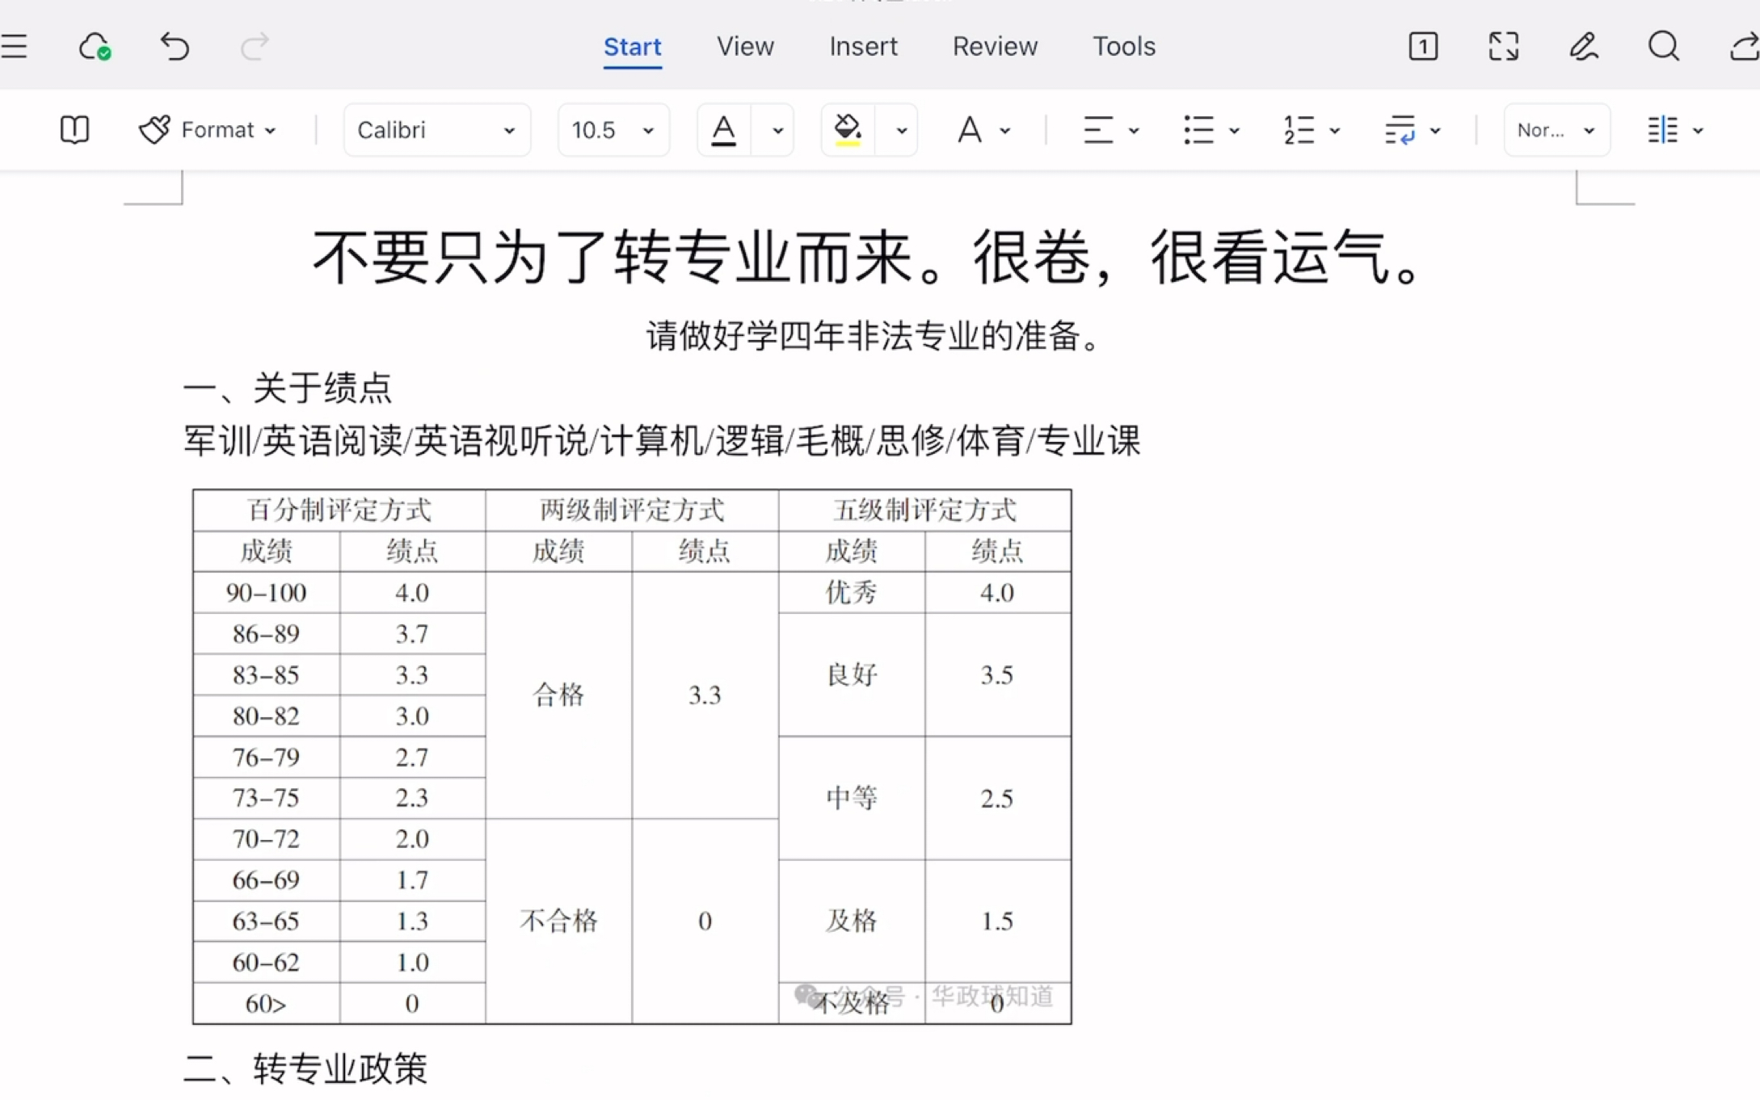Image resolution: width=1760 pixels, height=1100 pixels.
Task: Click the 军训/英语阅读 course list line
Action: (x=661, y=441)
